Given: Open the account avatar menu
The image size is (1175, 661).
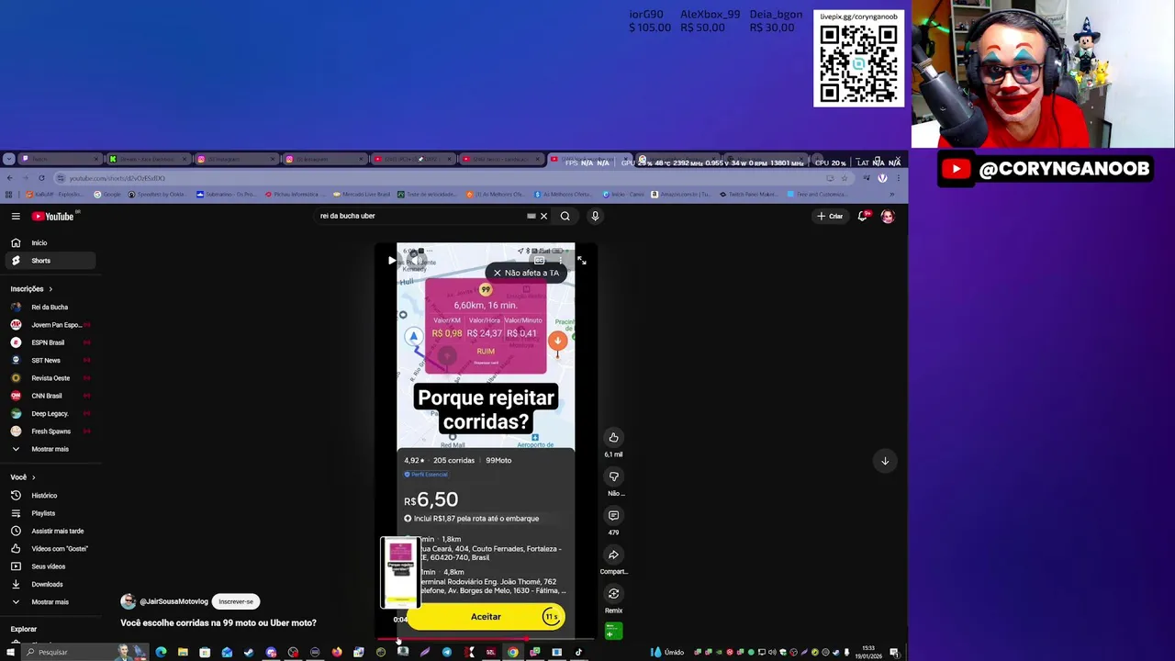Looking at the screenshot, I should click(888, 217).
